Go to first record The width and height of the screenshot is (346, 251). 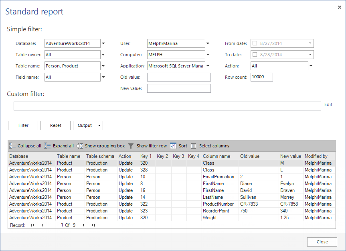point(32,225)
